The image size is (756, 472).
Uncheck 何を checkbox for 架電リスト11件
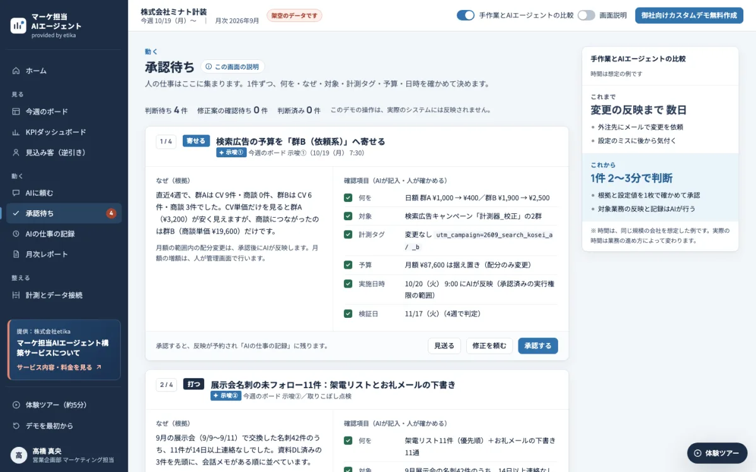click(348, 441)
